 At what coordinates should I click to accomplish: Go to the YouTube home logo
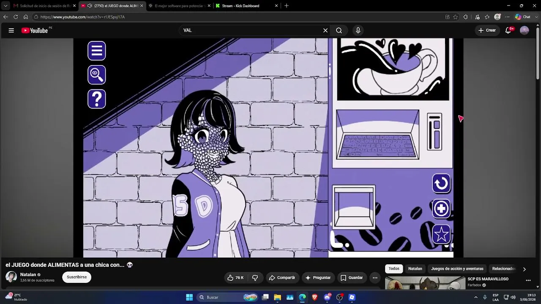pos(35,30)
